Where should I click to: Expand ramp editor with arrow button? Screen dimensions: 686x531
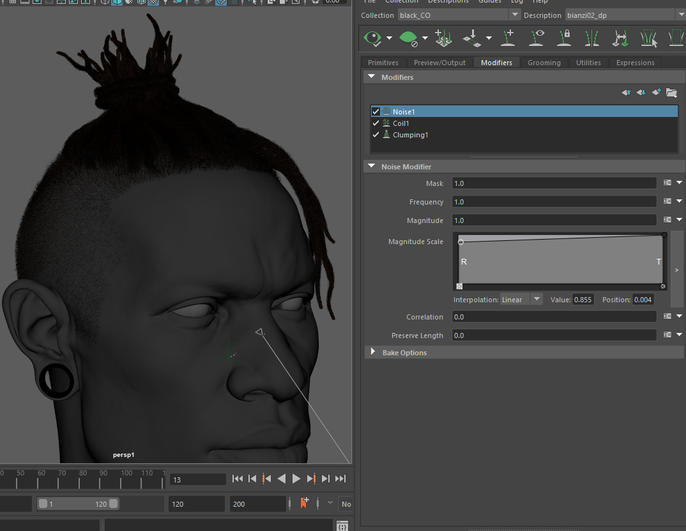pyautogui.click(x=677, y=270)
